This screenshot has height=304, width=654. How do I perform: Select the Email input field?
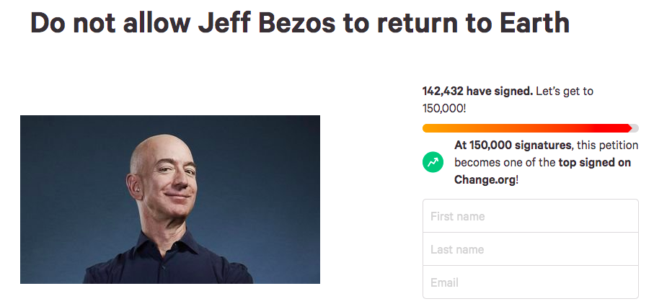[530, 282]
